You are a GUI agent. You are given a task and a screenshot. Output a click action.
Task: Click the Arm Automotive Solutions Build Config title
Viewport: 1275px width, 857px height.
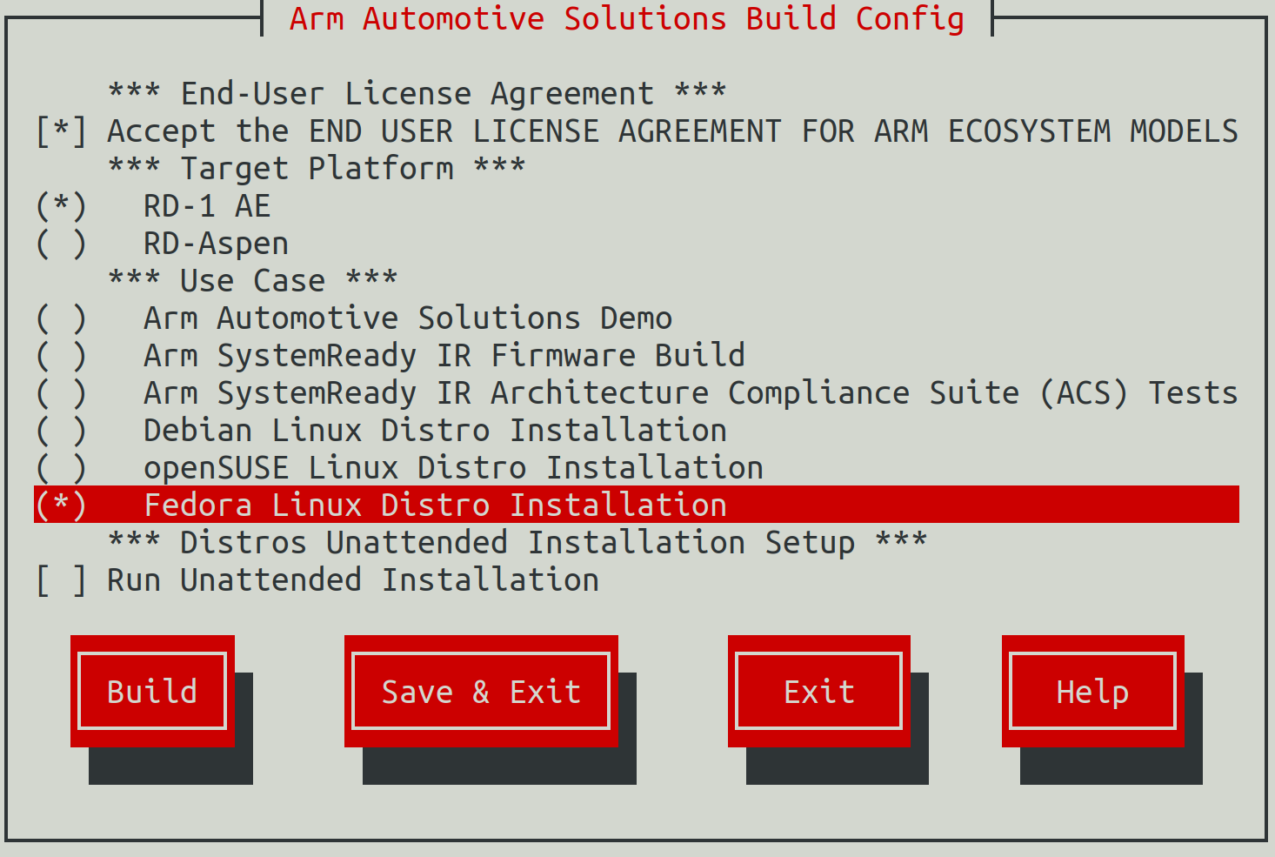tap(627, 18)
